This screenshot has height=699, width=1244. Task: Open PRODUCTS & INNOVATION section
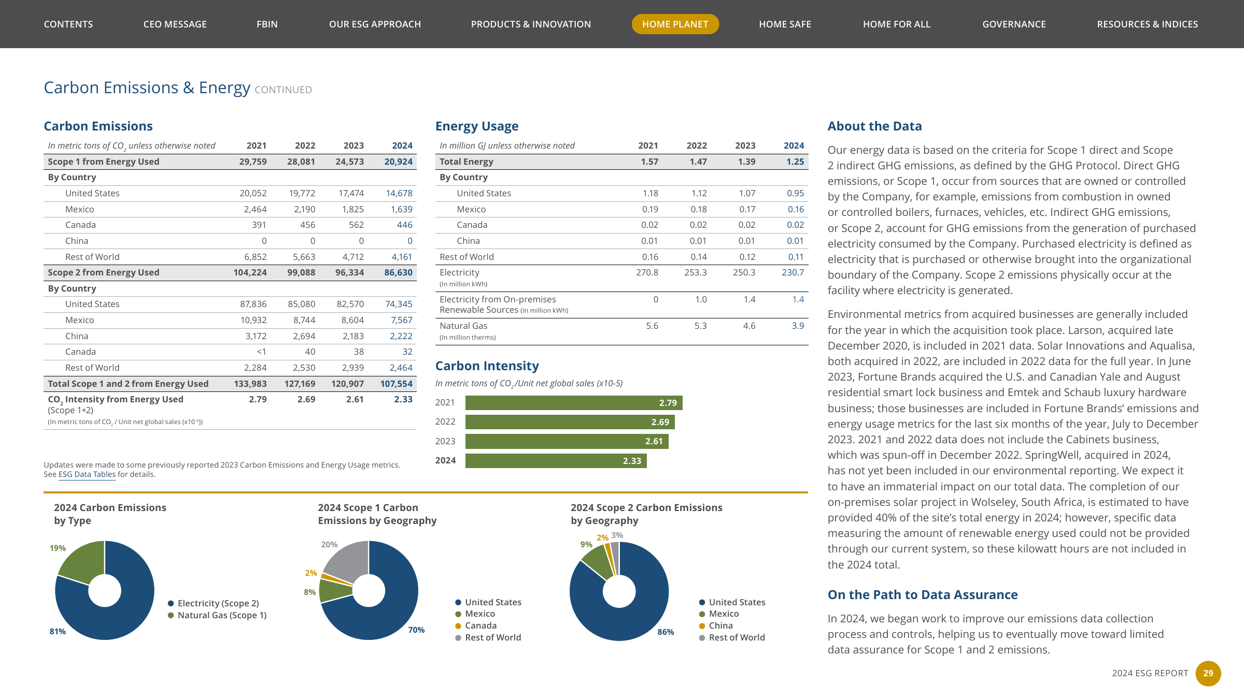pos(531,24)
